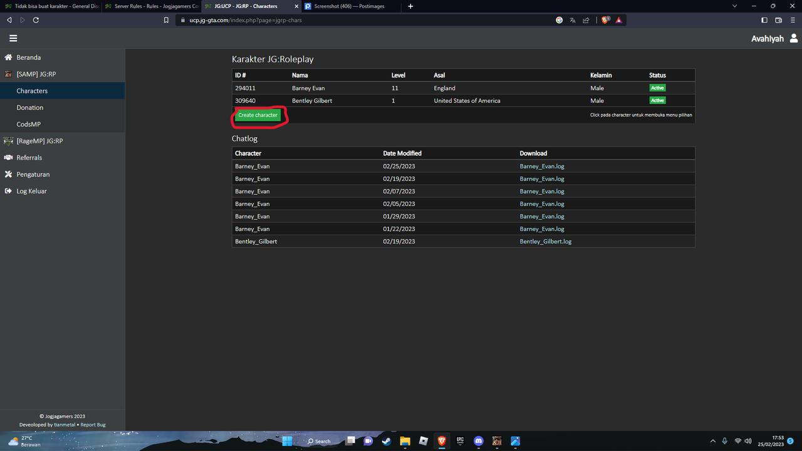Switch to the Screenshot (406) Postimages tab
The image size is (802, 451).
(x=352, y=6)
